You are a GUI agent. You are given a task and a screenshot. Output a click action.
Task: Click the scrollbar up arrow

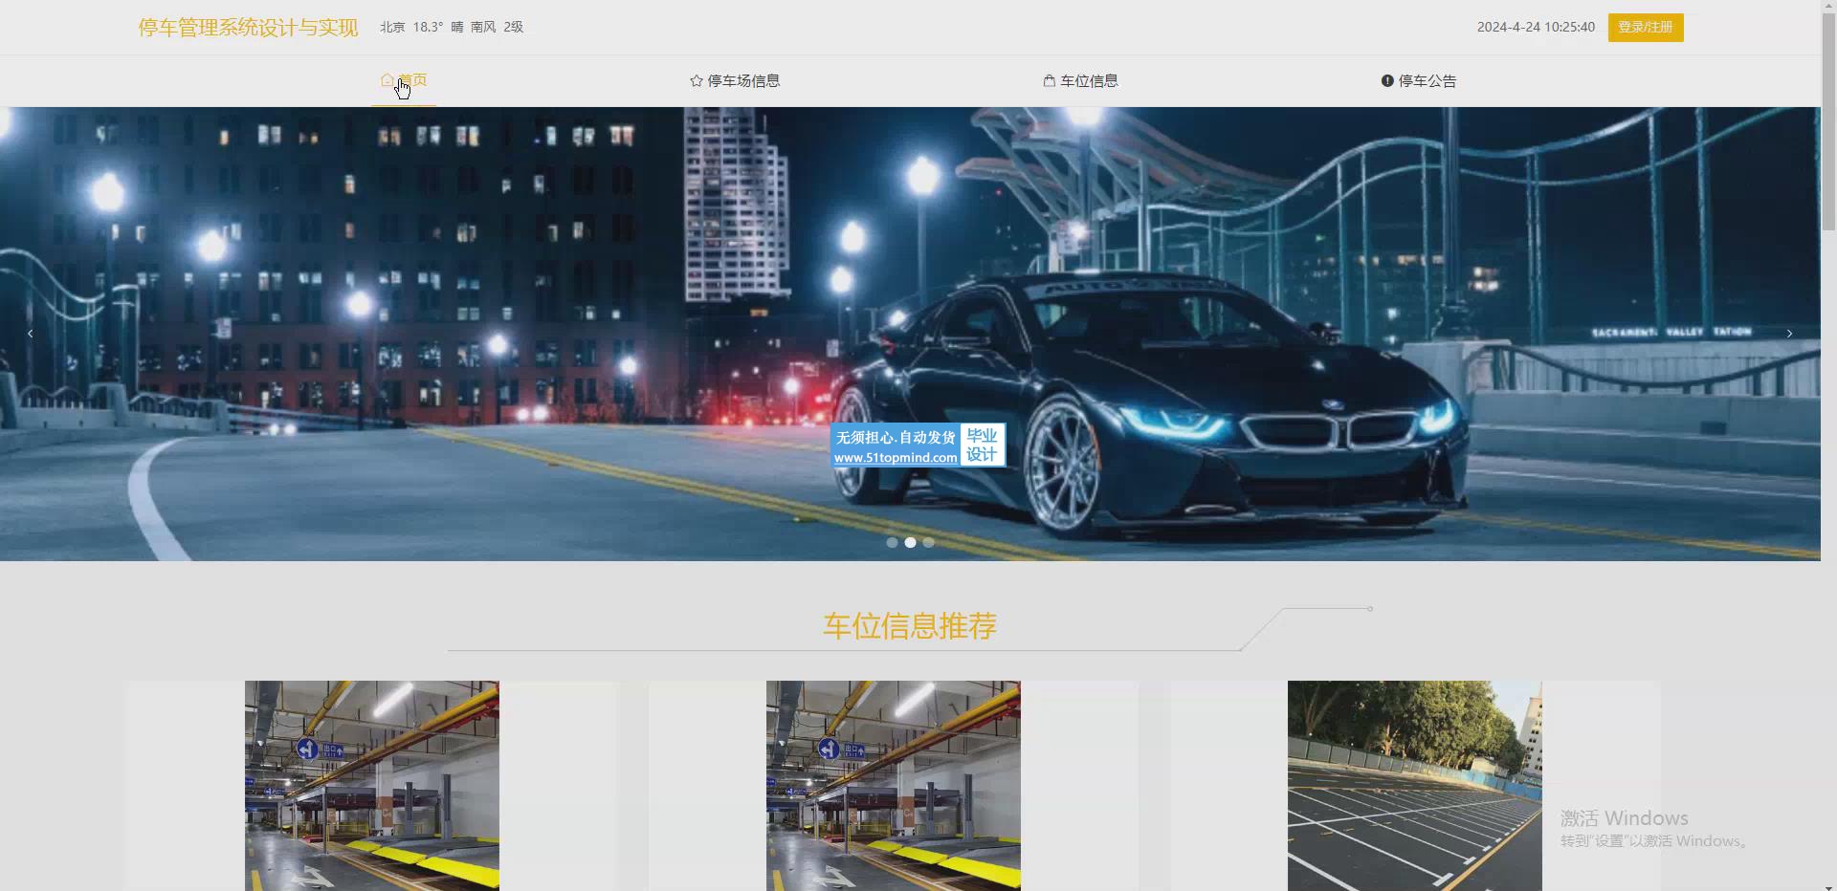(x=1828, y=8)
